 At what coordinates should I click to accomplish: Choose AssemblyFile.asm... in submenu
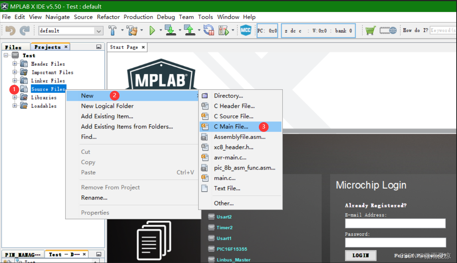click(240, 137)
